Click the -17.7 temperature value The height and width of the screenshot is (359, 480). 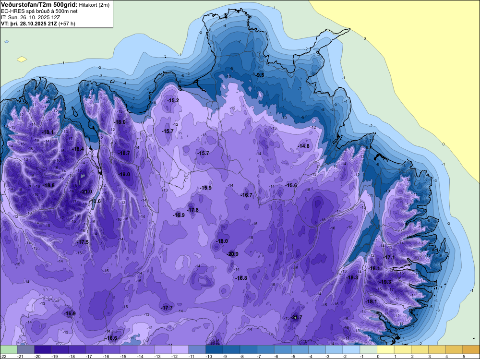(167, 308)
